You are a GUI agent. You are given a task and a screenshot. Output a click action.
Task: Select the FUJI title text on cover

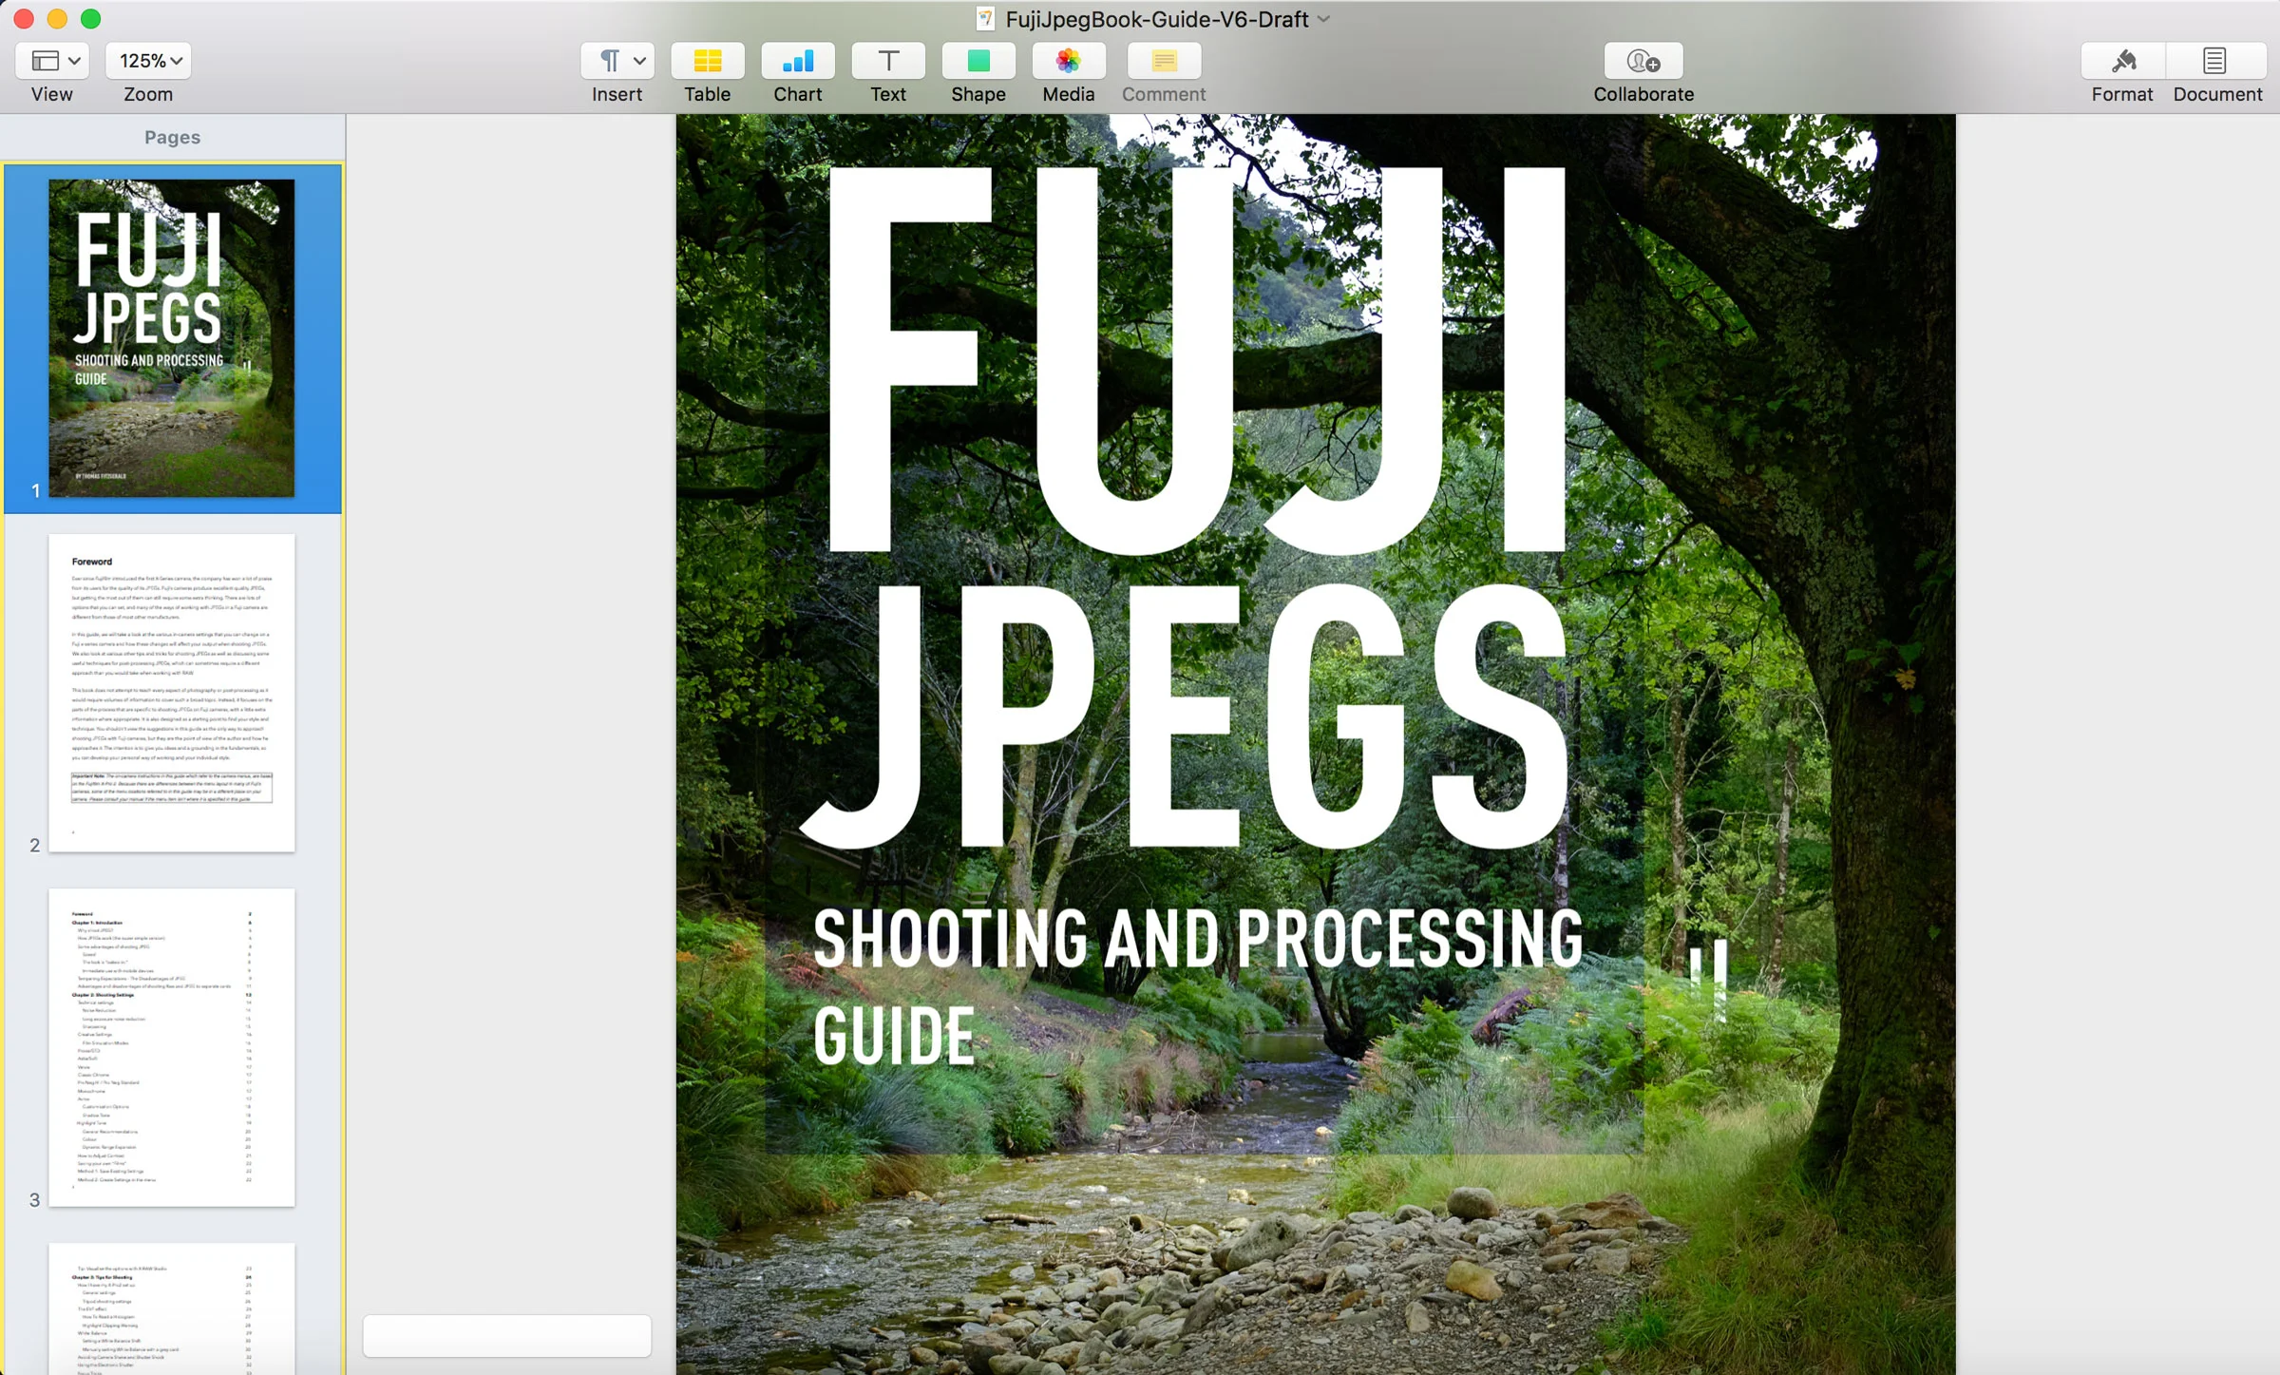coord(1196,361)
